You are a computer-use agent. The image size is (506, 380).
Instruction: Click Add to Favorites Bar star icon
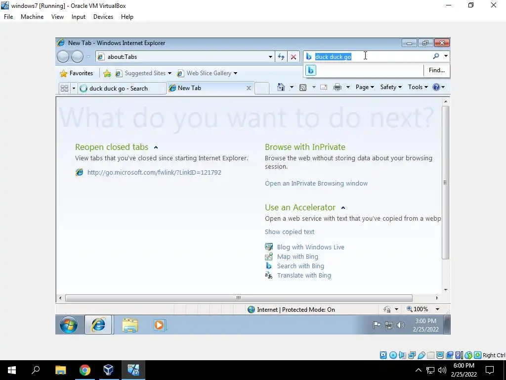point(107,73)
